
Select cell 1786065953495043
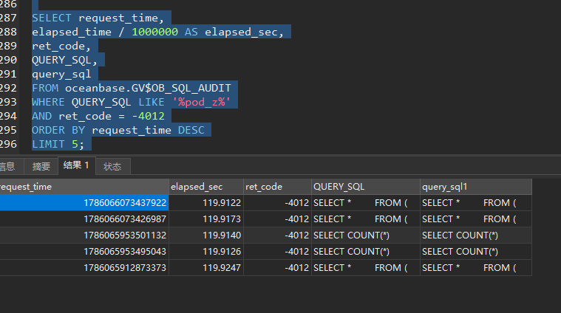click(84, 252)
